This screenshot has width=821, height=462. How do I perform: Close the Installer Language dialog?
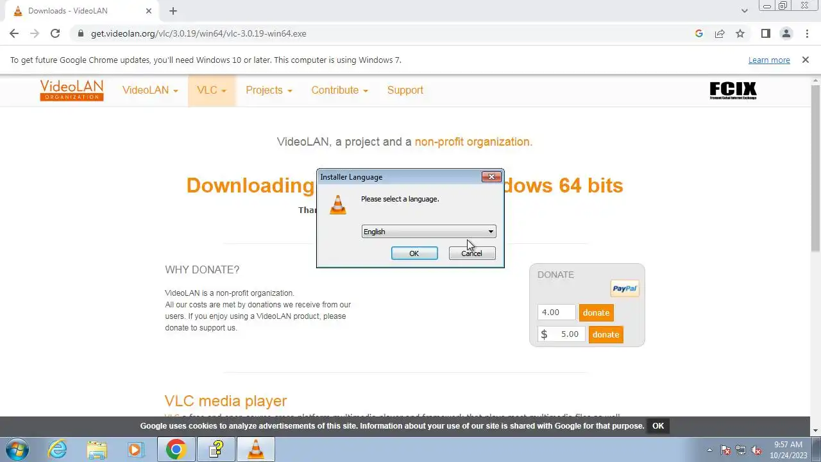click(x=491, y=177)
